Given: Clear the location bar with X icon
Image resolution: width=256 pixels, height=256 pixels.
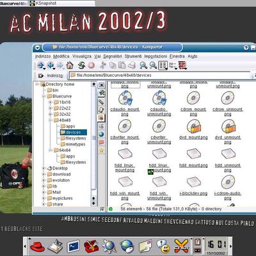Looking at the screenshot, I should [41, 76].
